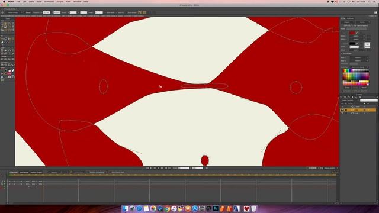
Task: Select the Transform Layer tool
Action: [x=2, y=50]
